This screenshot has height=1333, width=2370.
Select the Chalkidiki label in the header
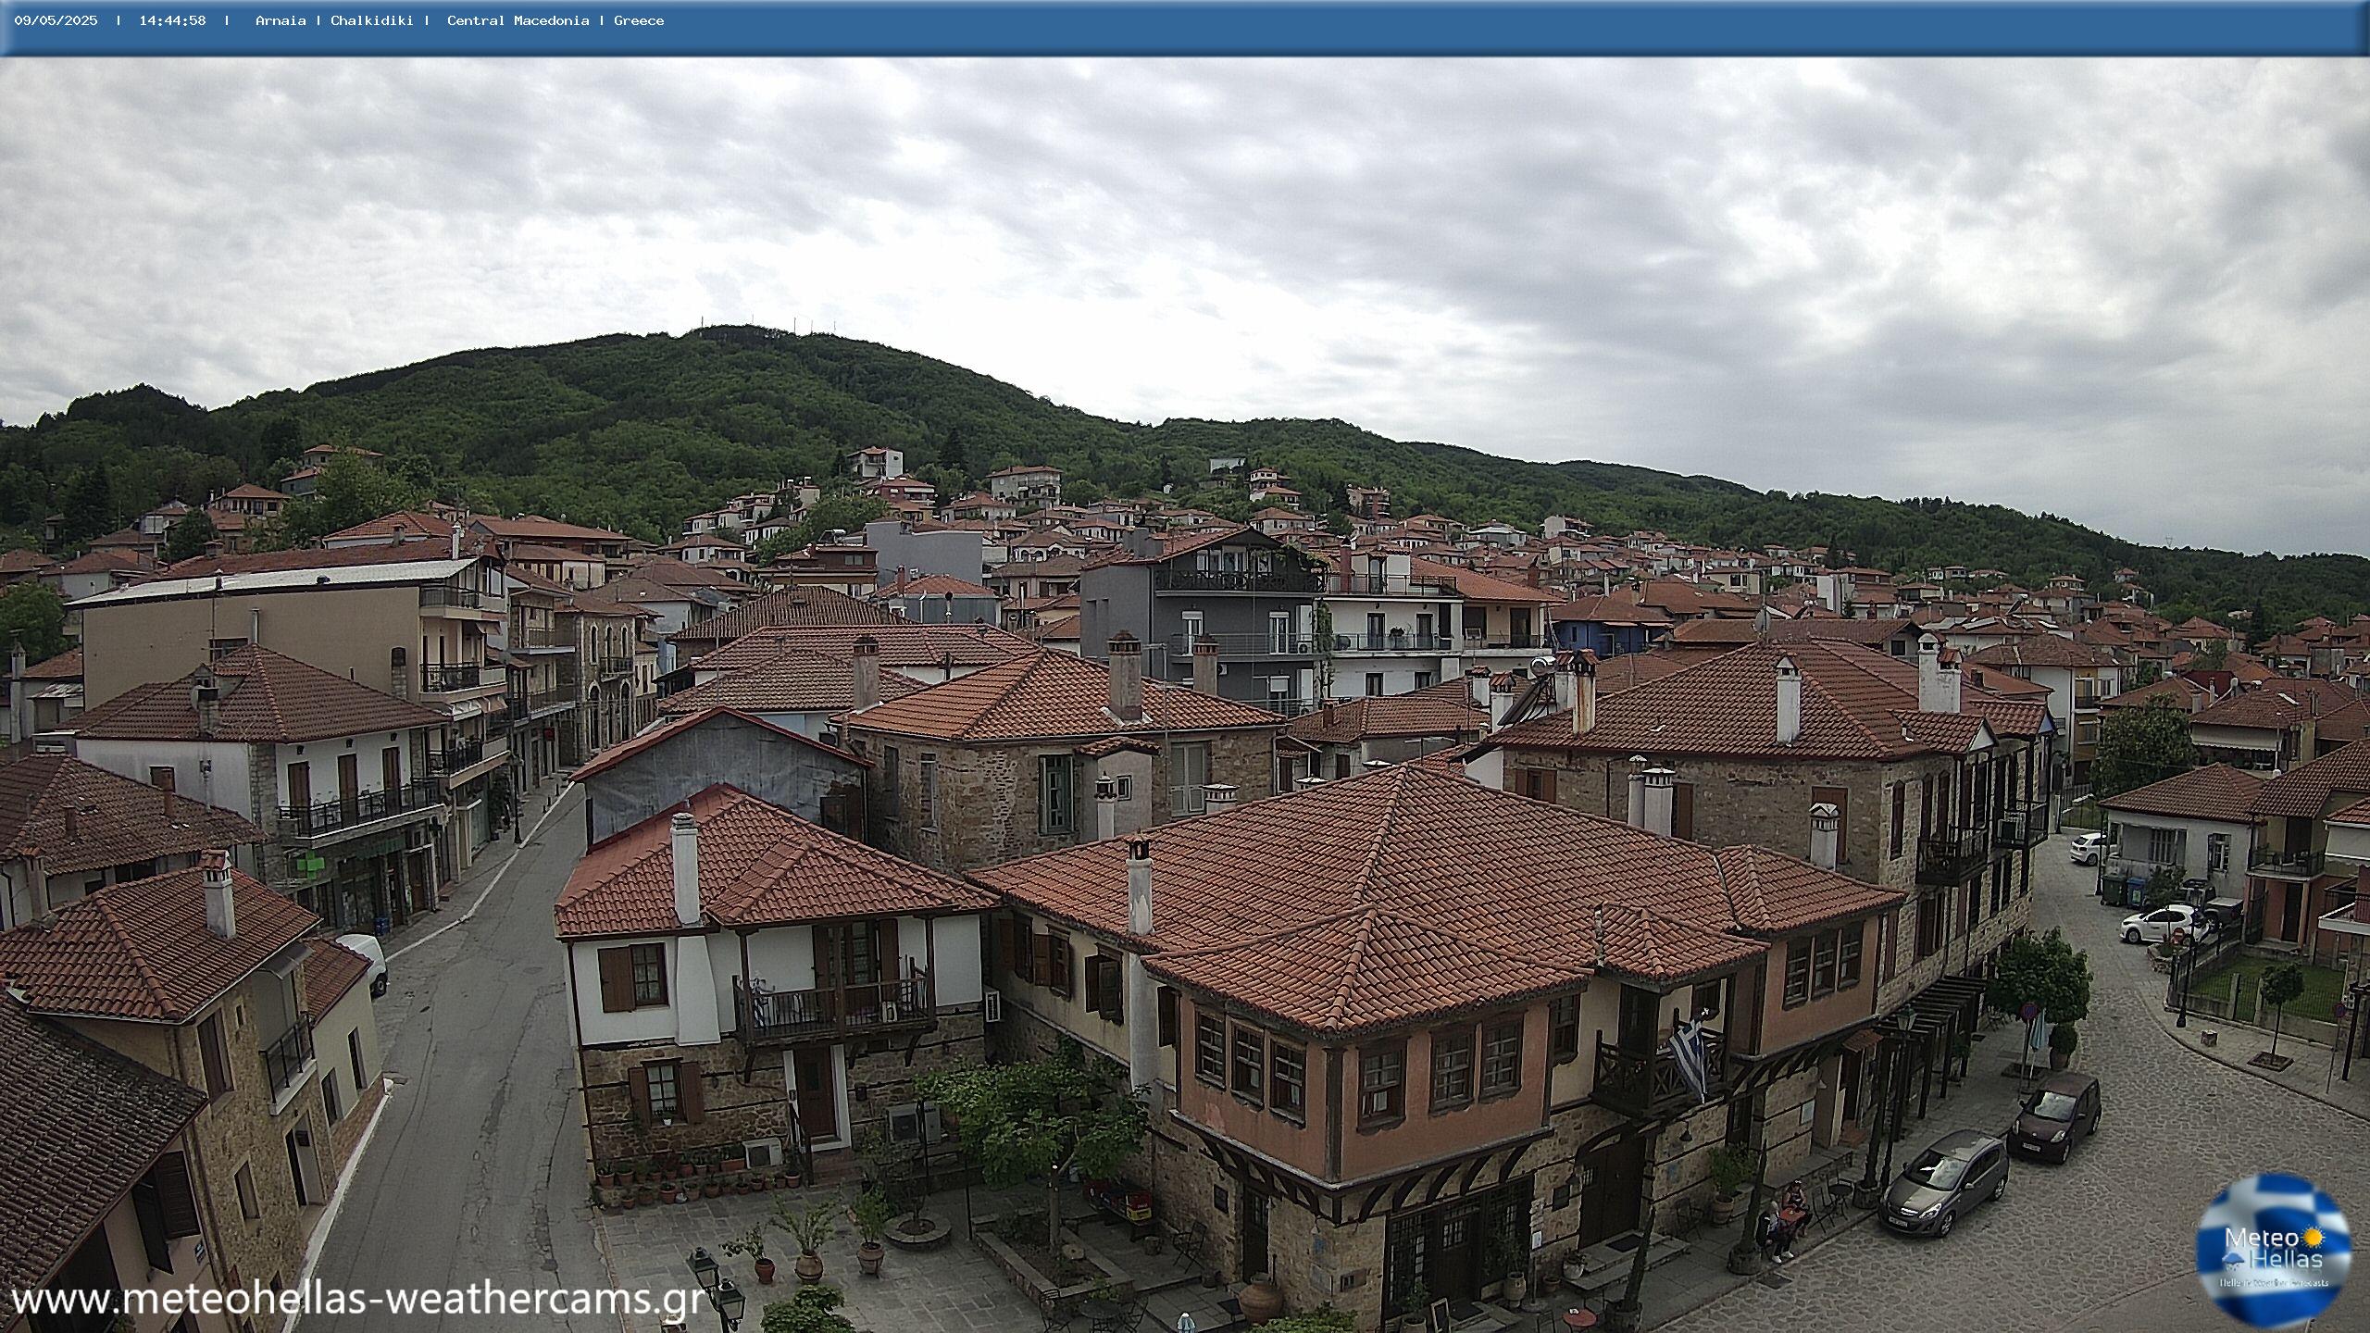(x=371, y=20)
